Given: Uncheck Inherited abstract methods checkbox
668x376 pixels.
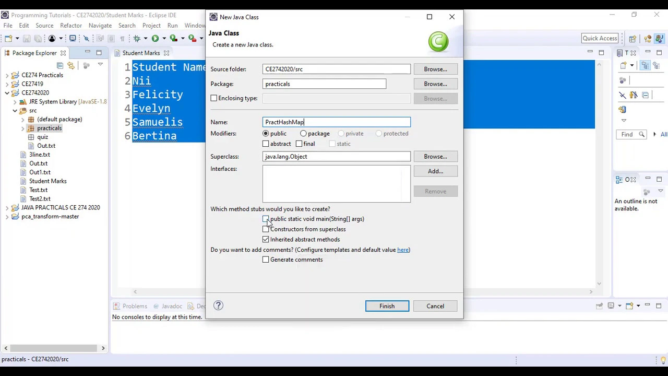Looking at the screenshot, I should tap(266, 239).
